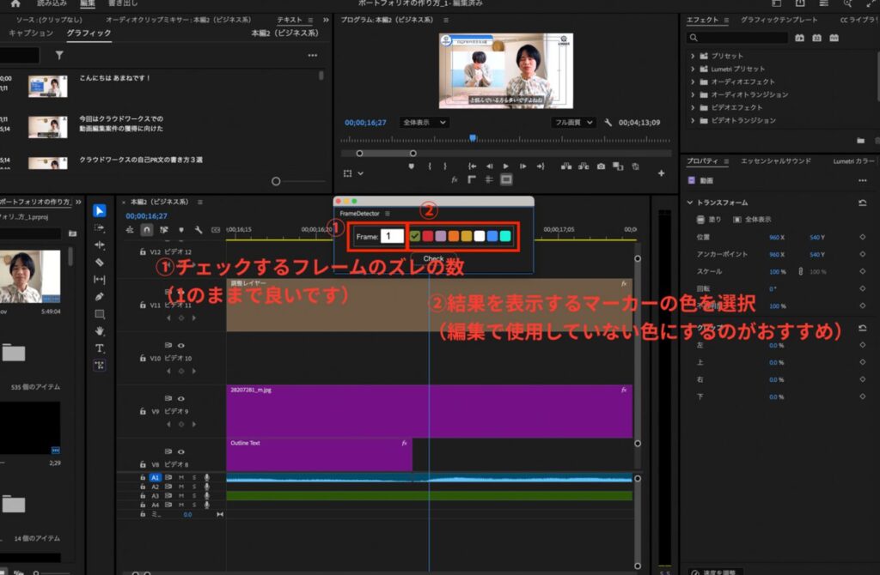Click the 塗り fill button in Transform
Screen dimensions: 880x575
tap(709, 220)
